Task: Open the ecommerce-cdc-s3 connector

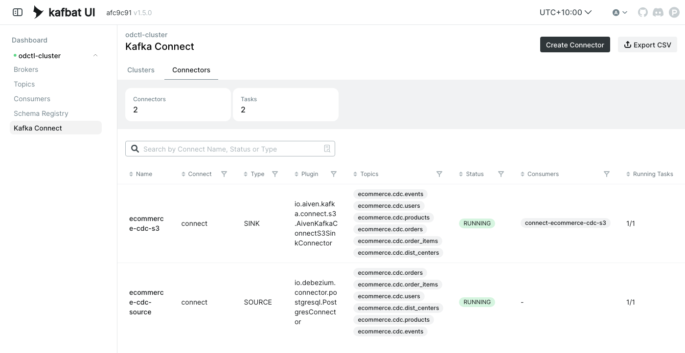Action: (x=146, y=223)
